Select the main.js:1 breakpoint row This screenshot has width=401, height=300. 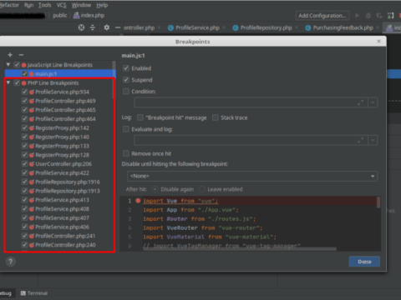pos(60,73)
